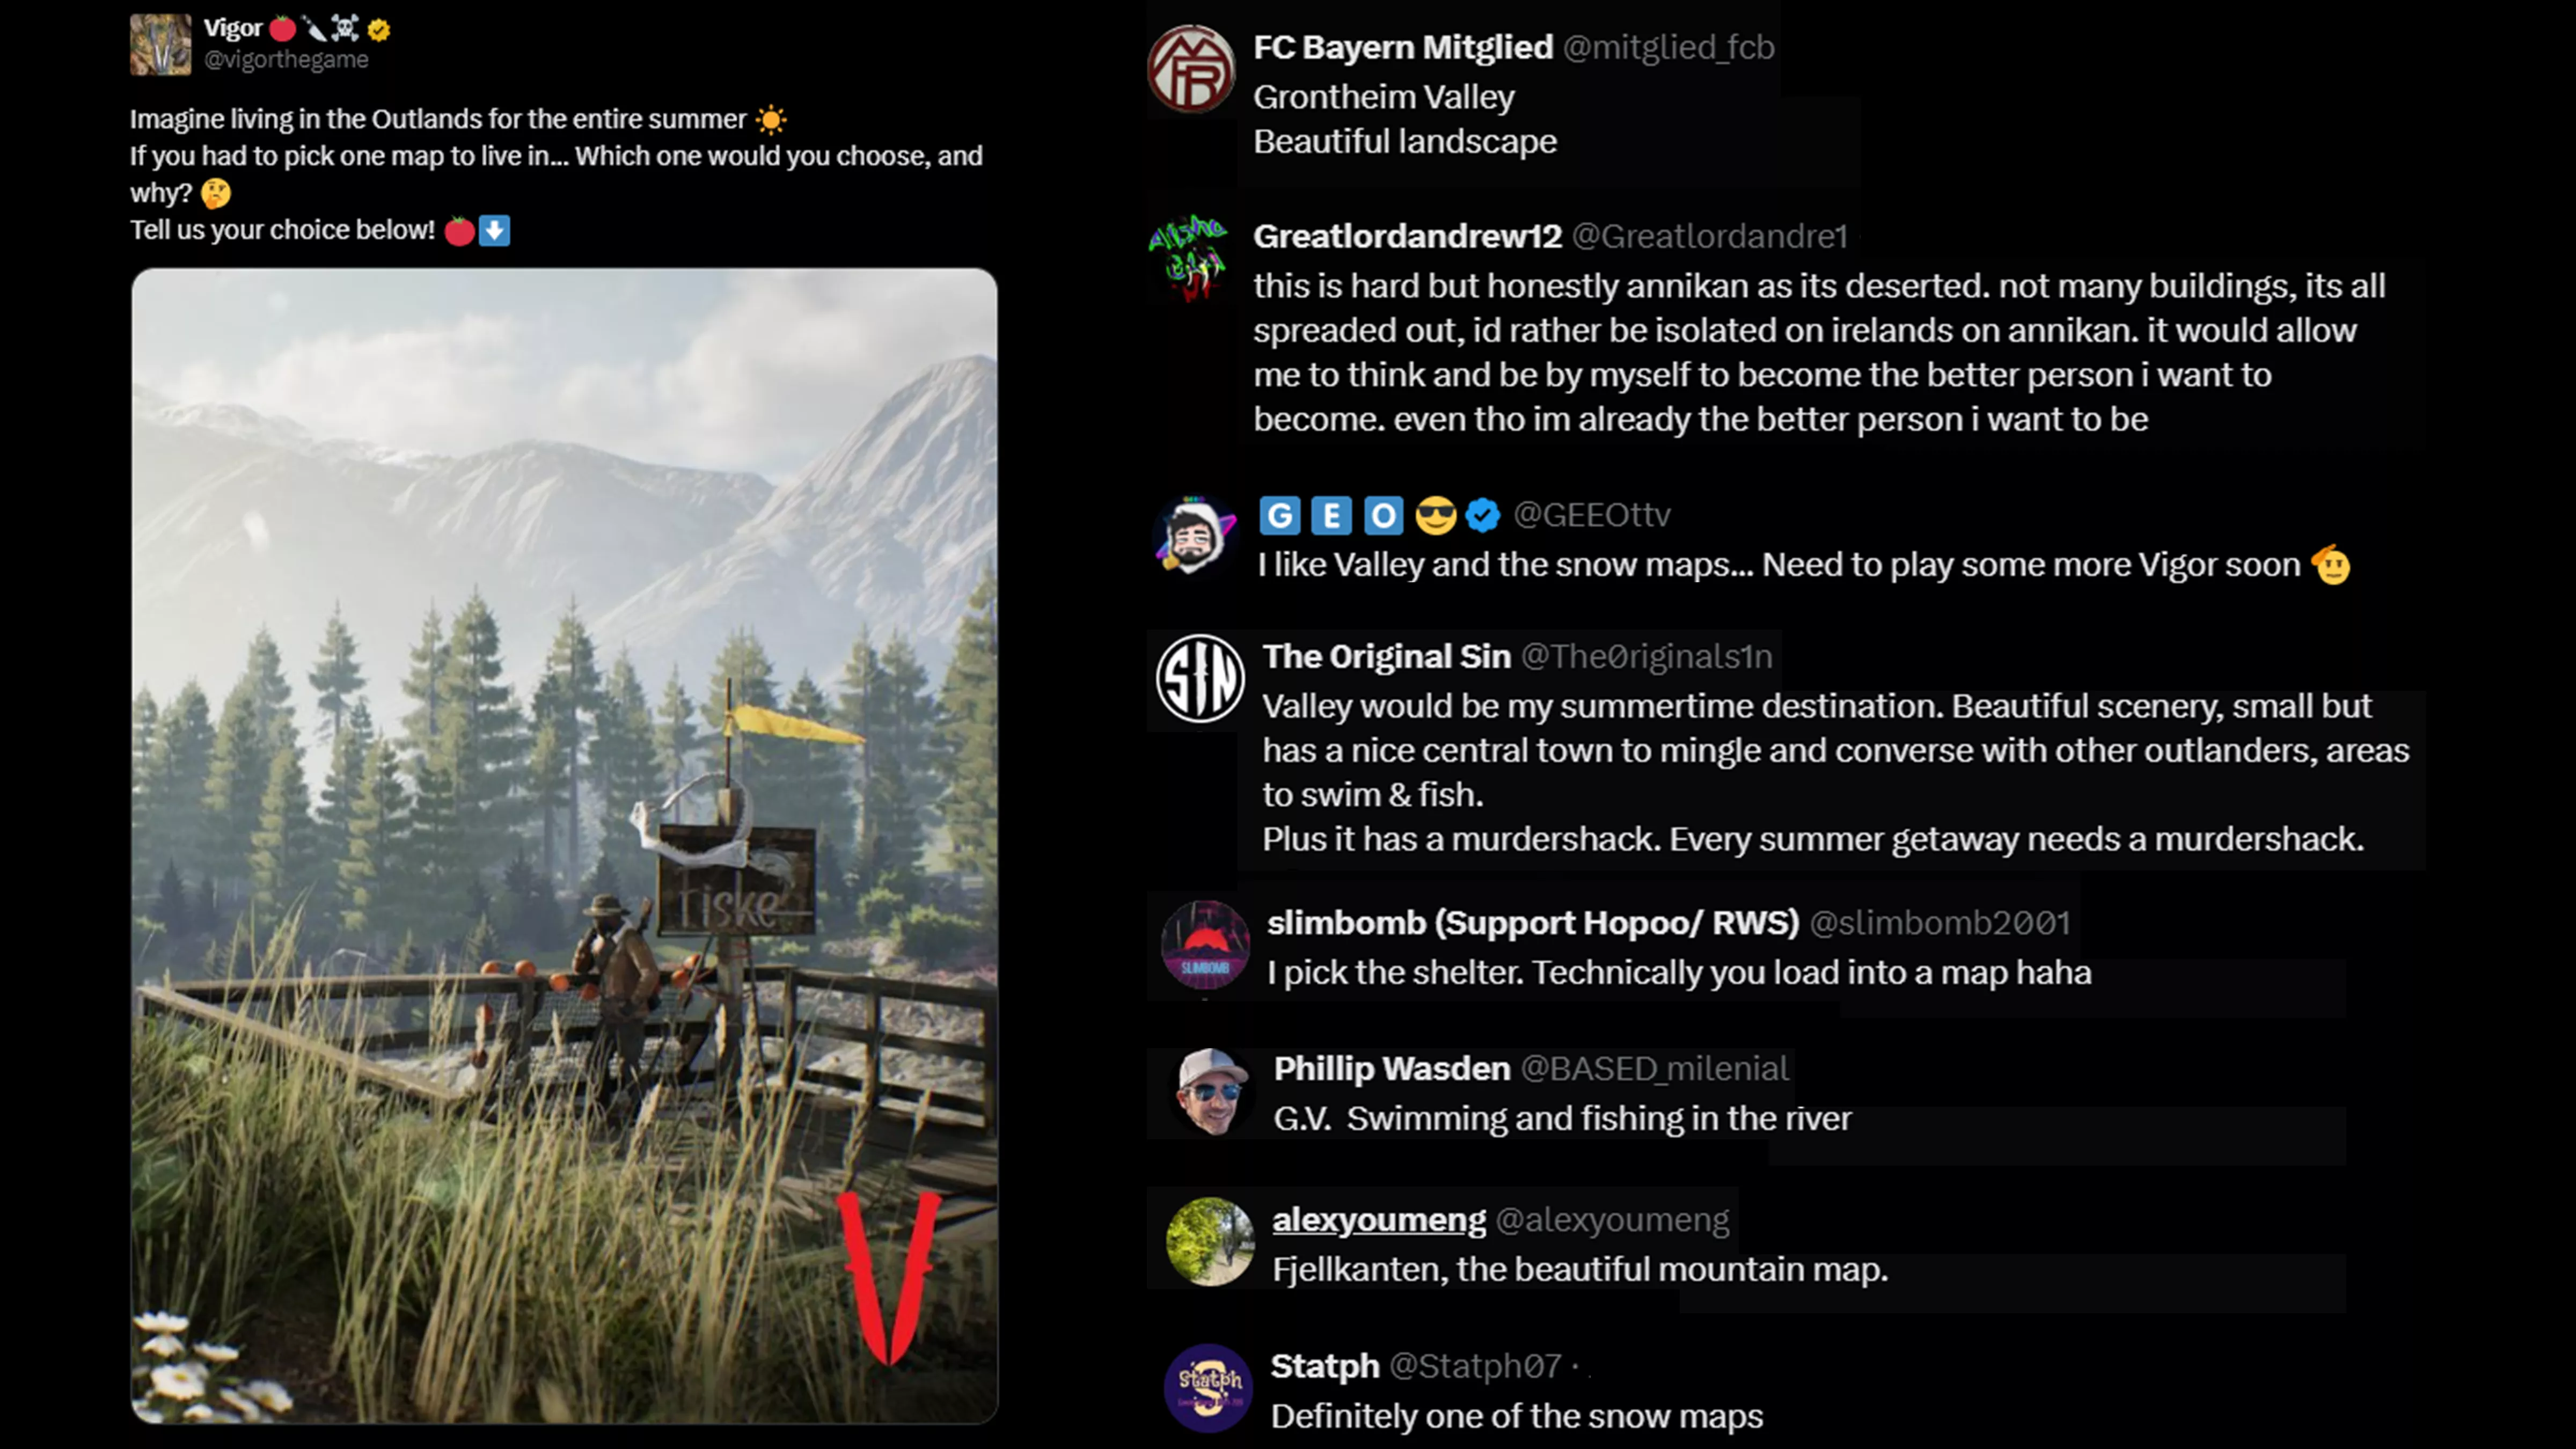Open alexyoumeng's green avatar
Viewport: 2576px width, 1449px height.
[1210, 1241]
